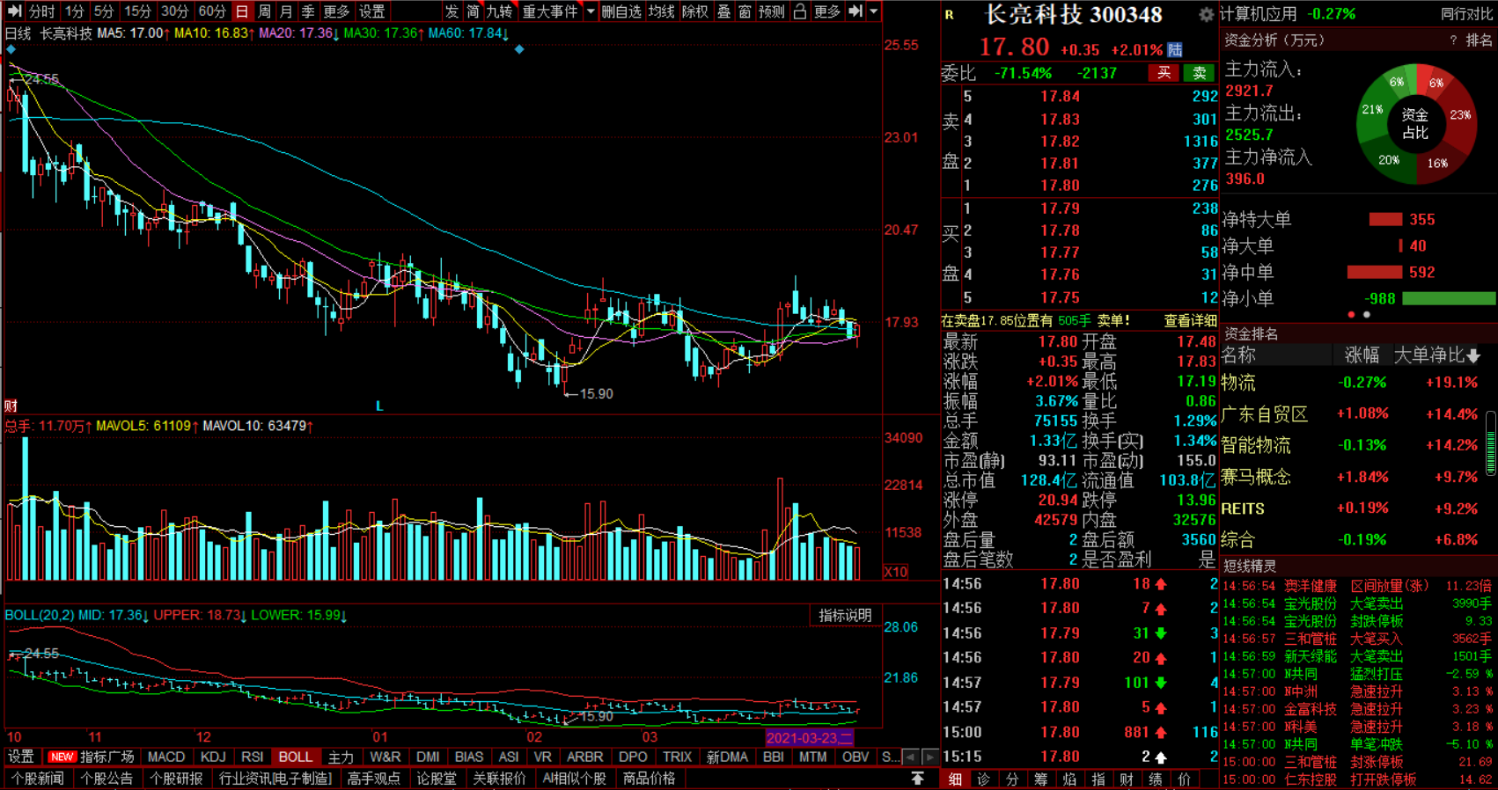The width and height of the screenshot is (1498, 790).
Task: Click the lock icon in the chart toolbar
Action: [799, 11]
